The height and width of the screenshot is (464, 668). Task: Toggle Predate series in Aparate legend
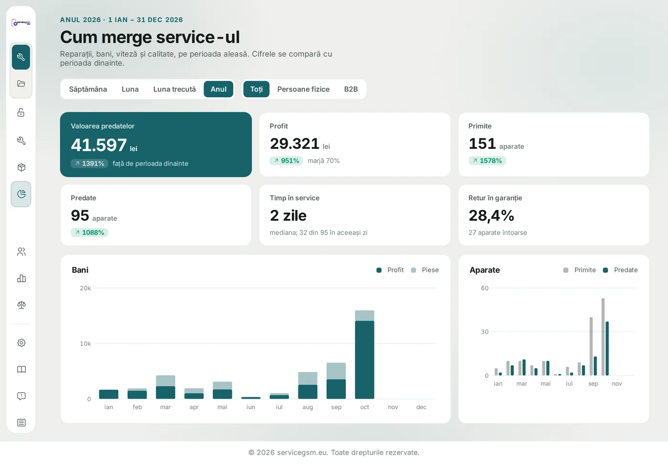tap(620, 270)
